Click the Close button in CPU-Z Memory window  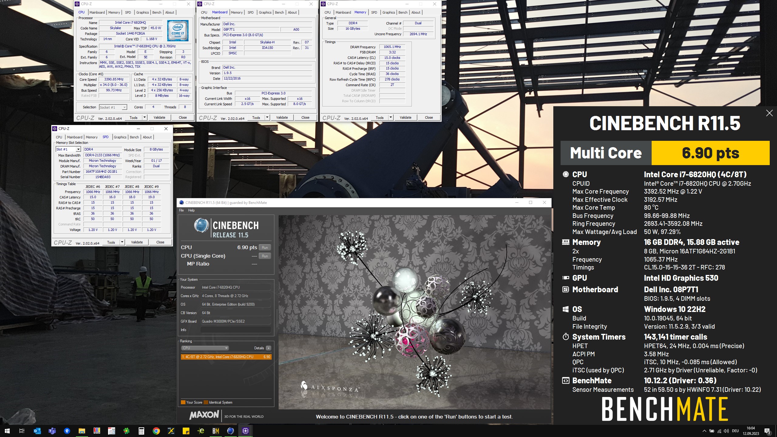pos(429,117)
